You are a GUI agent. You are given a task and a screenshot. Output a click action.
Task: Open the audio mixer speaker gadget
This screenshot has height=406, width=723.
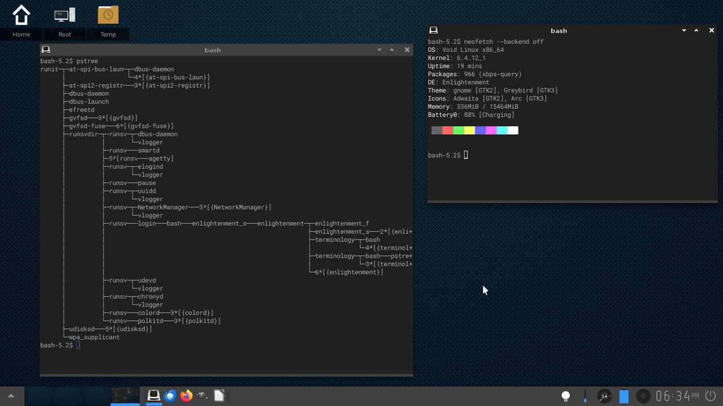point(643,396)
